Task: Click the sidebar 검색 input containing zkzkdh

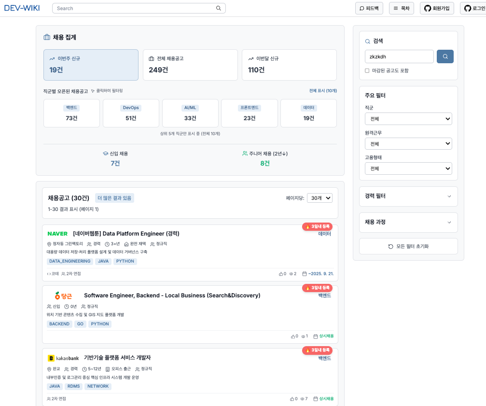Action: 399,56
